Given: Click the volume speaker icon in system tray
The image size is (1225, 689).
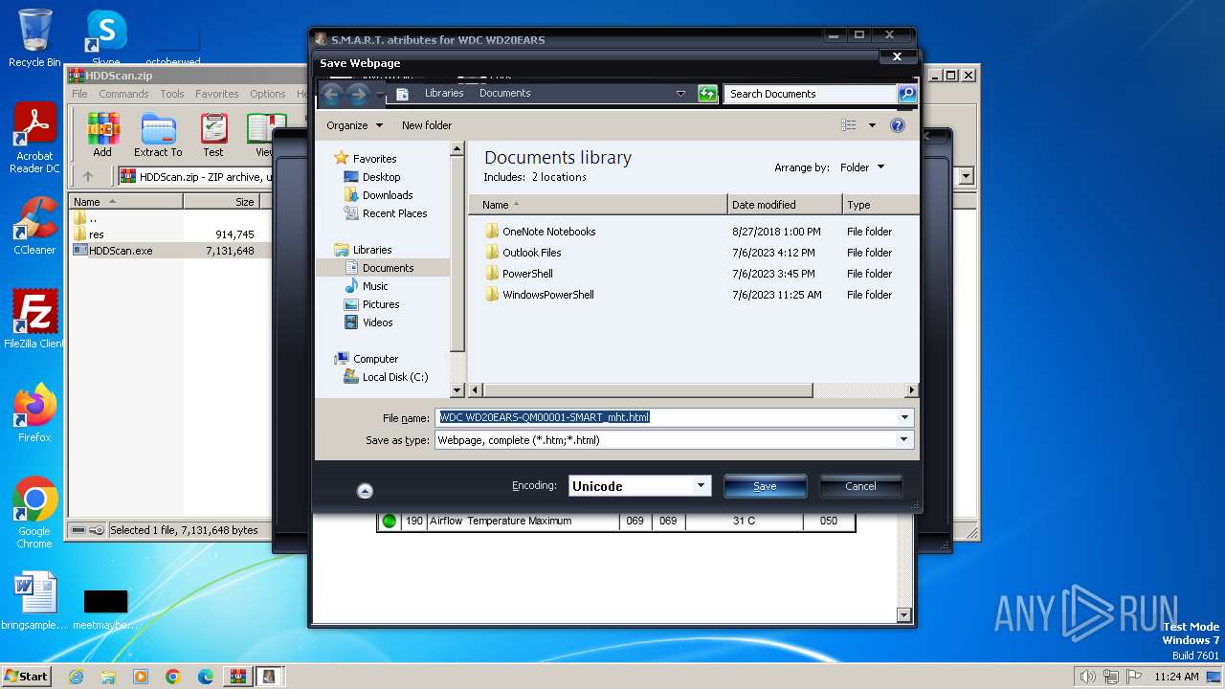Looking at the screenshot, I should [1087, 677].
